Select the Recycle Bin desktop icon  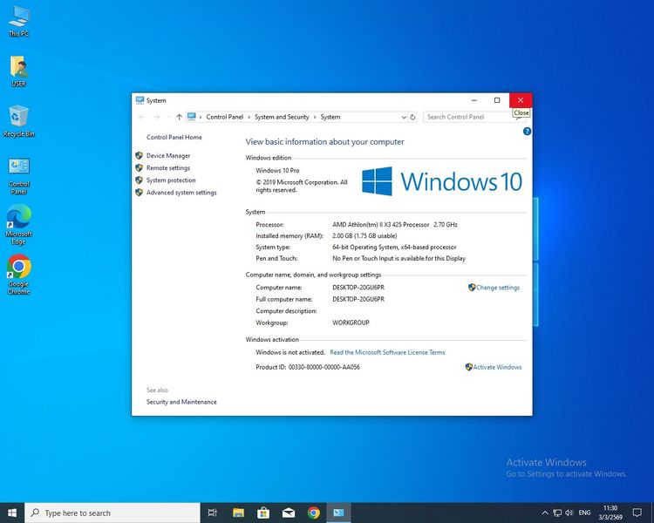(x=19, y=121)
